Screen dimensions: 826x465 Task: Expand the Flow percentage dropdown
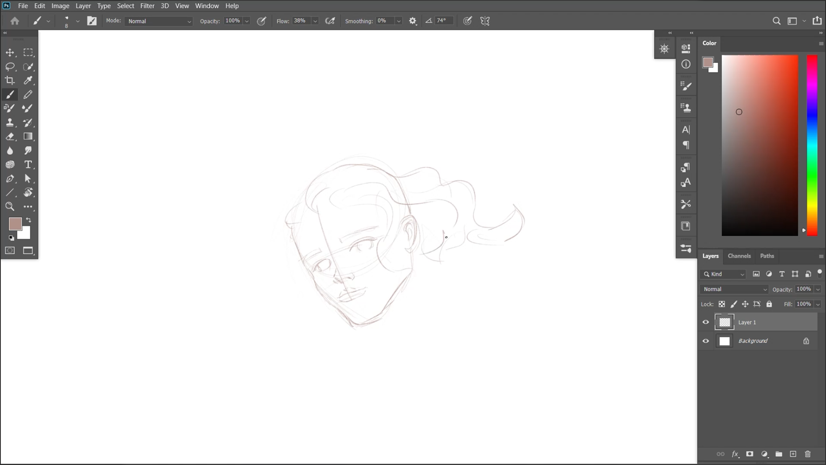click(315, 21)
